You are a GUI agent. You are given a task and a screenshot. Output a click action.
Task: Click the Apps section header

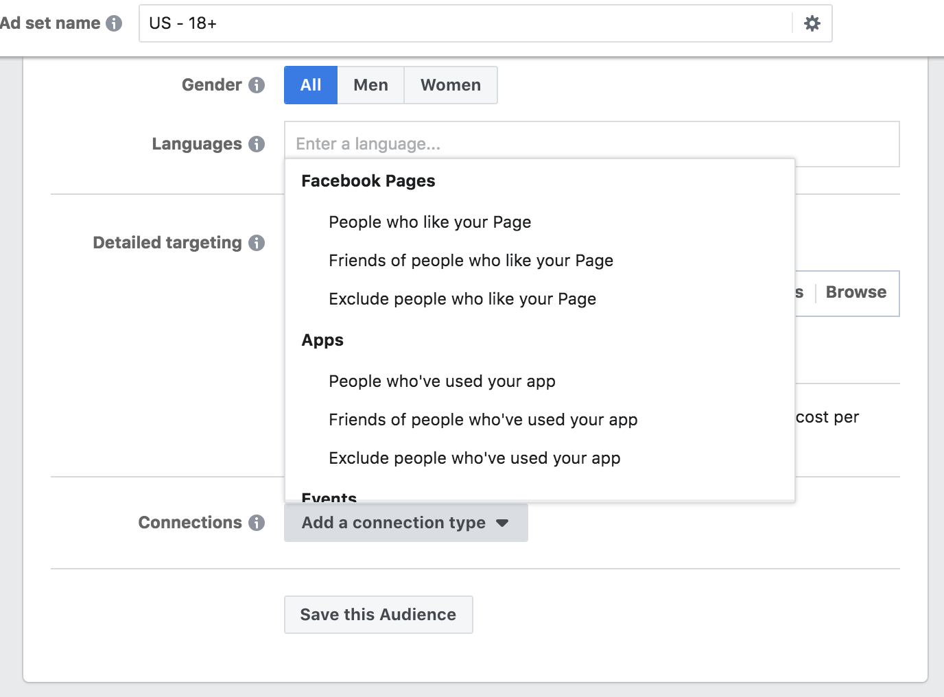322,340
